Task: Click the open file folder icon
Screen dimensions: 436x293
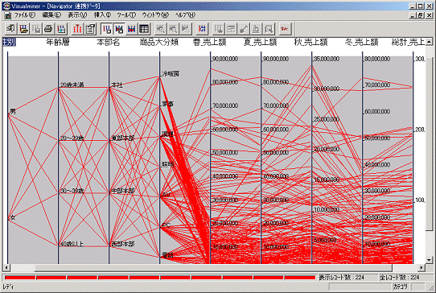Action: click(x=23, y=29)
